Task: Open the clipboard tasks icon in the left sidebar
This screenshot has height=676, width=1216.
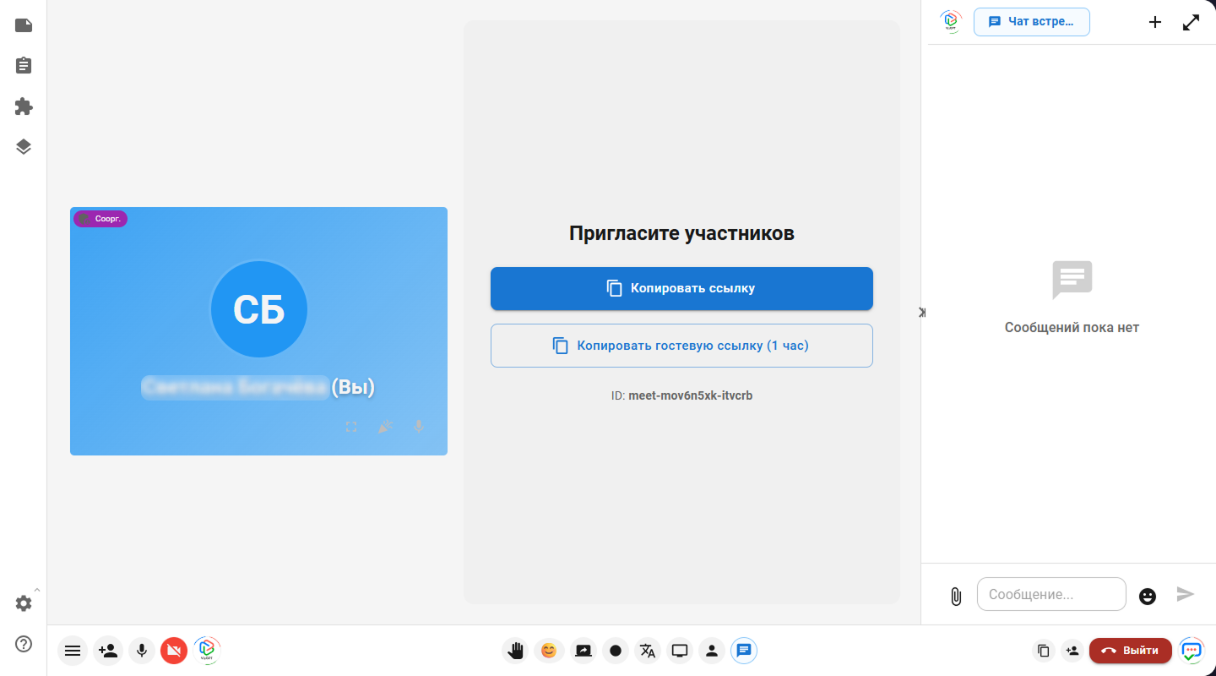Action: (x=24, y=66)
